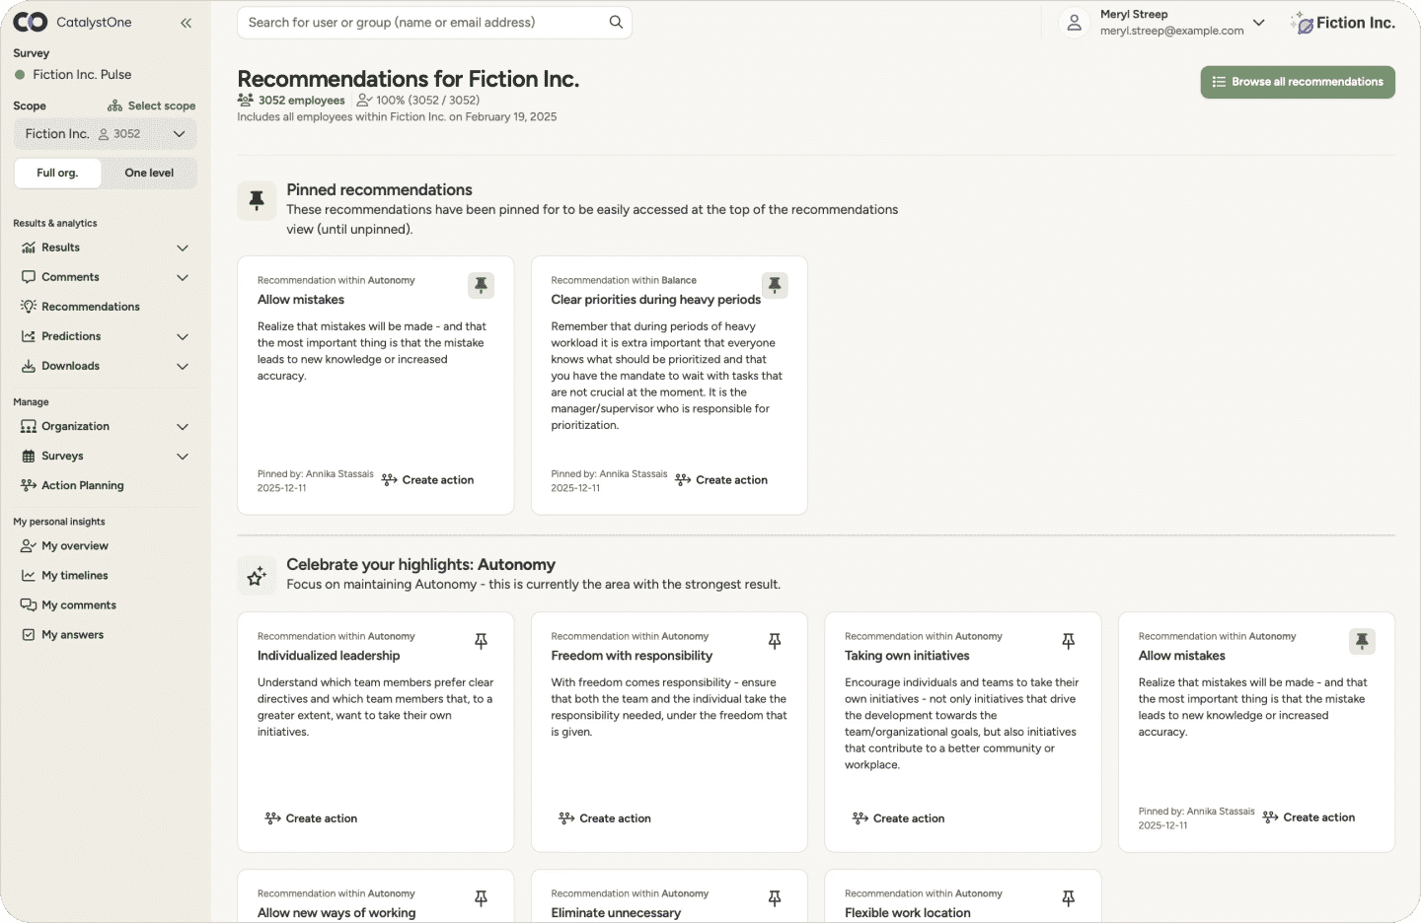Select the One level scope tab
The height and width of the screenshot is (923, 1421).
149,173
